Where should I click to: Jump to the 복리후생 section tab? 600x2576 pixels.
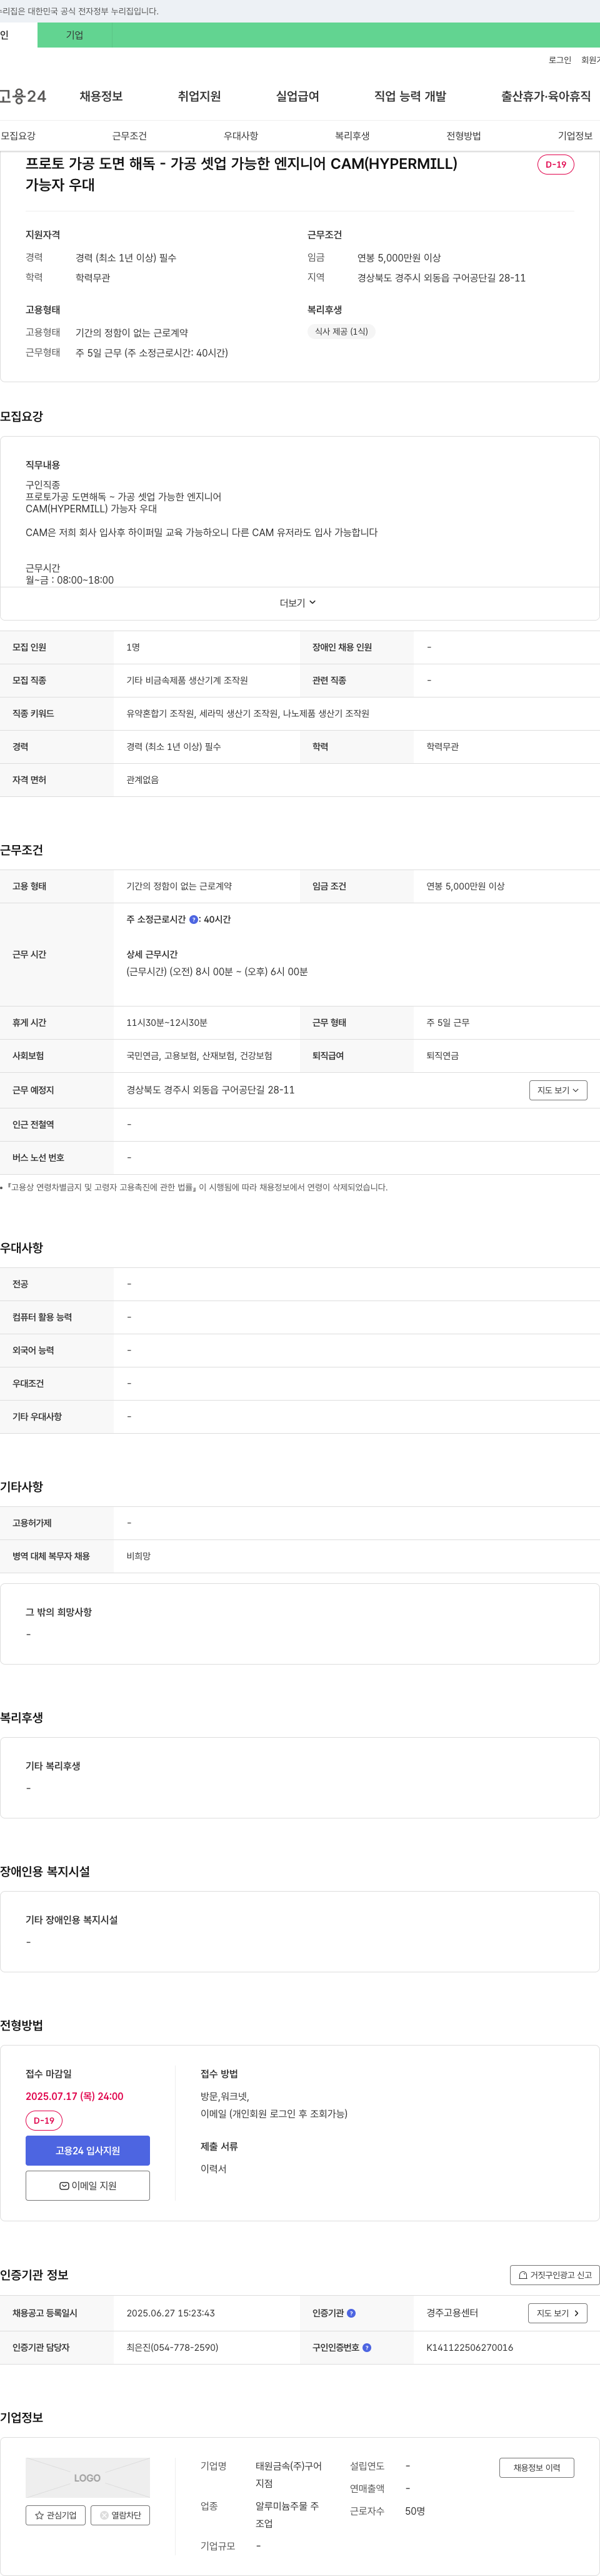coord(352,136)
